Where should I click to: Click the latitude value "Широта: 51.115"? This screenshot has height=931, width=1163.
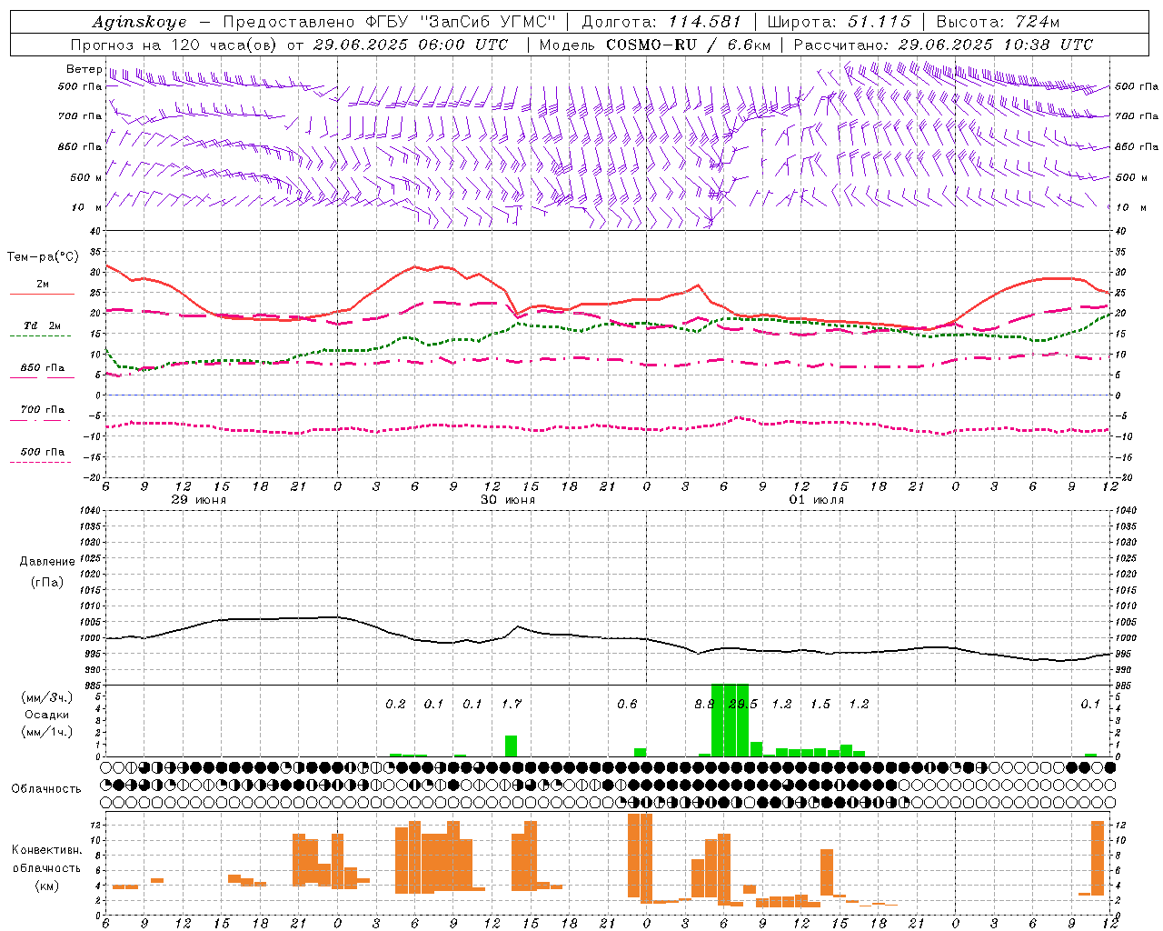pyautogui.click(x=840, y=22)
